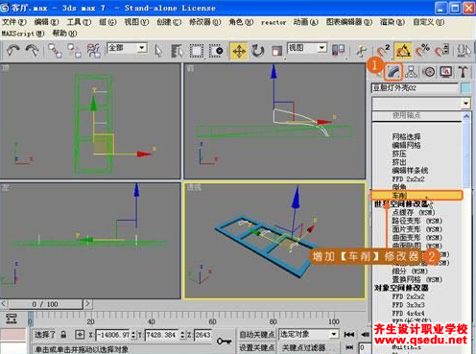Open the 选定对象 key filter dropdown
Viewport: 476px width, 354px height.
click(334, 334)
